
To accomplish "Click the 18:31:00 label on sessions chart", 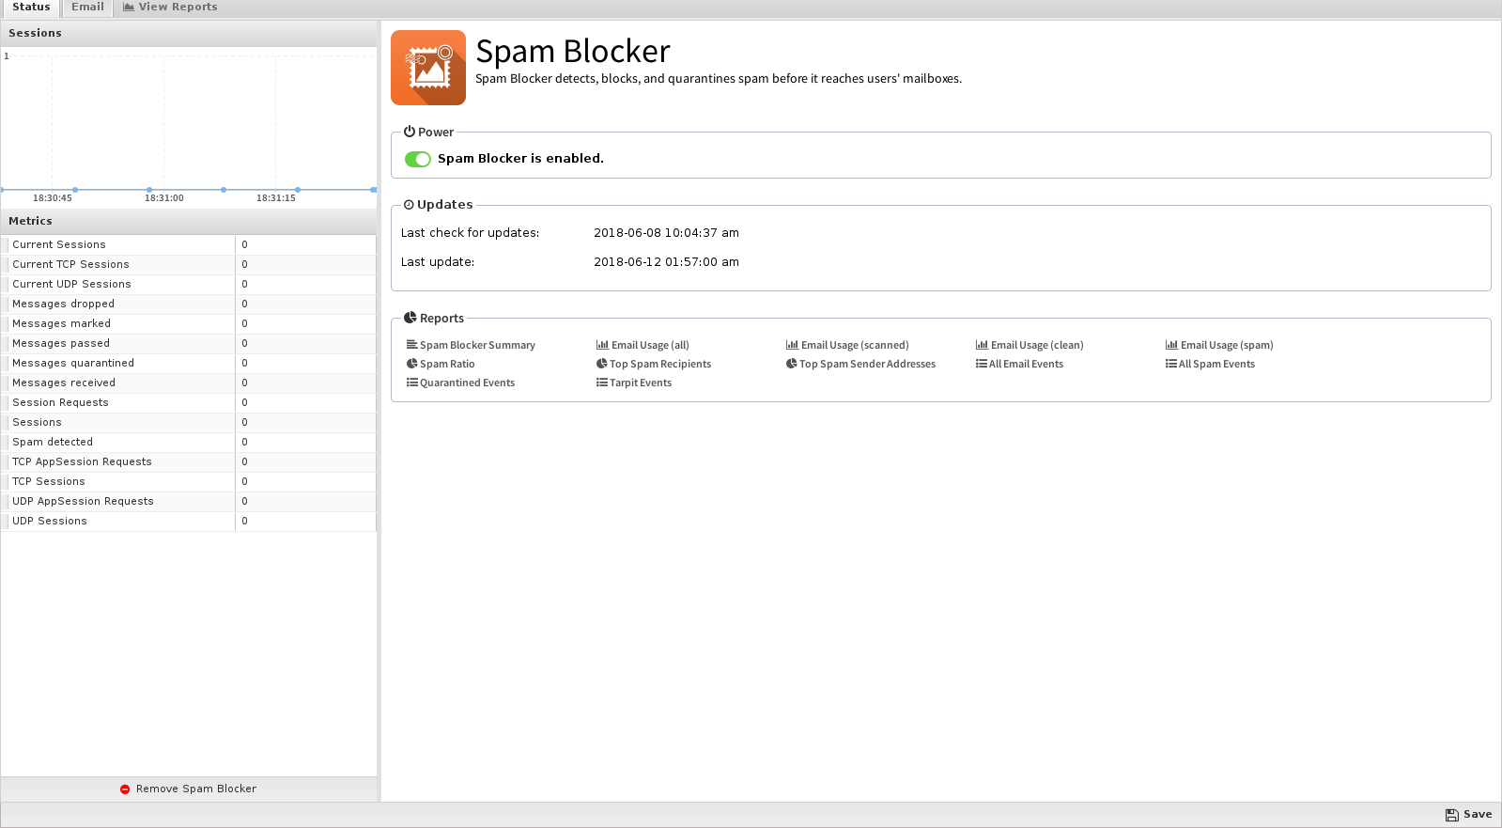I will point(164,198).
